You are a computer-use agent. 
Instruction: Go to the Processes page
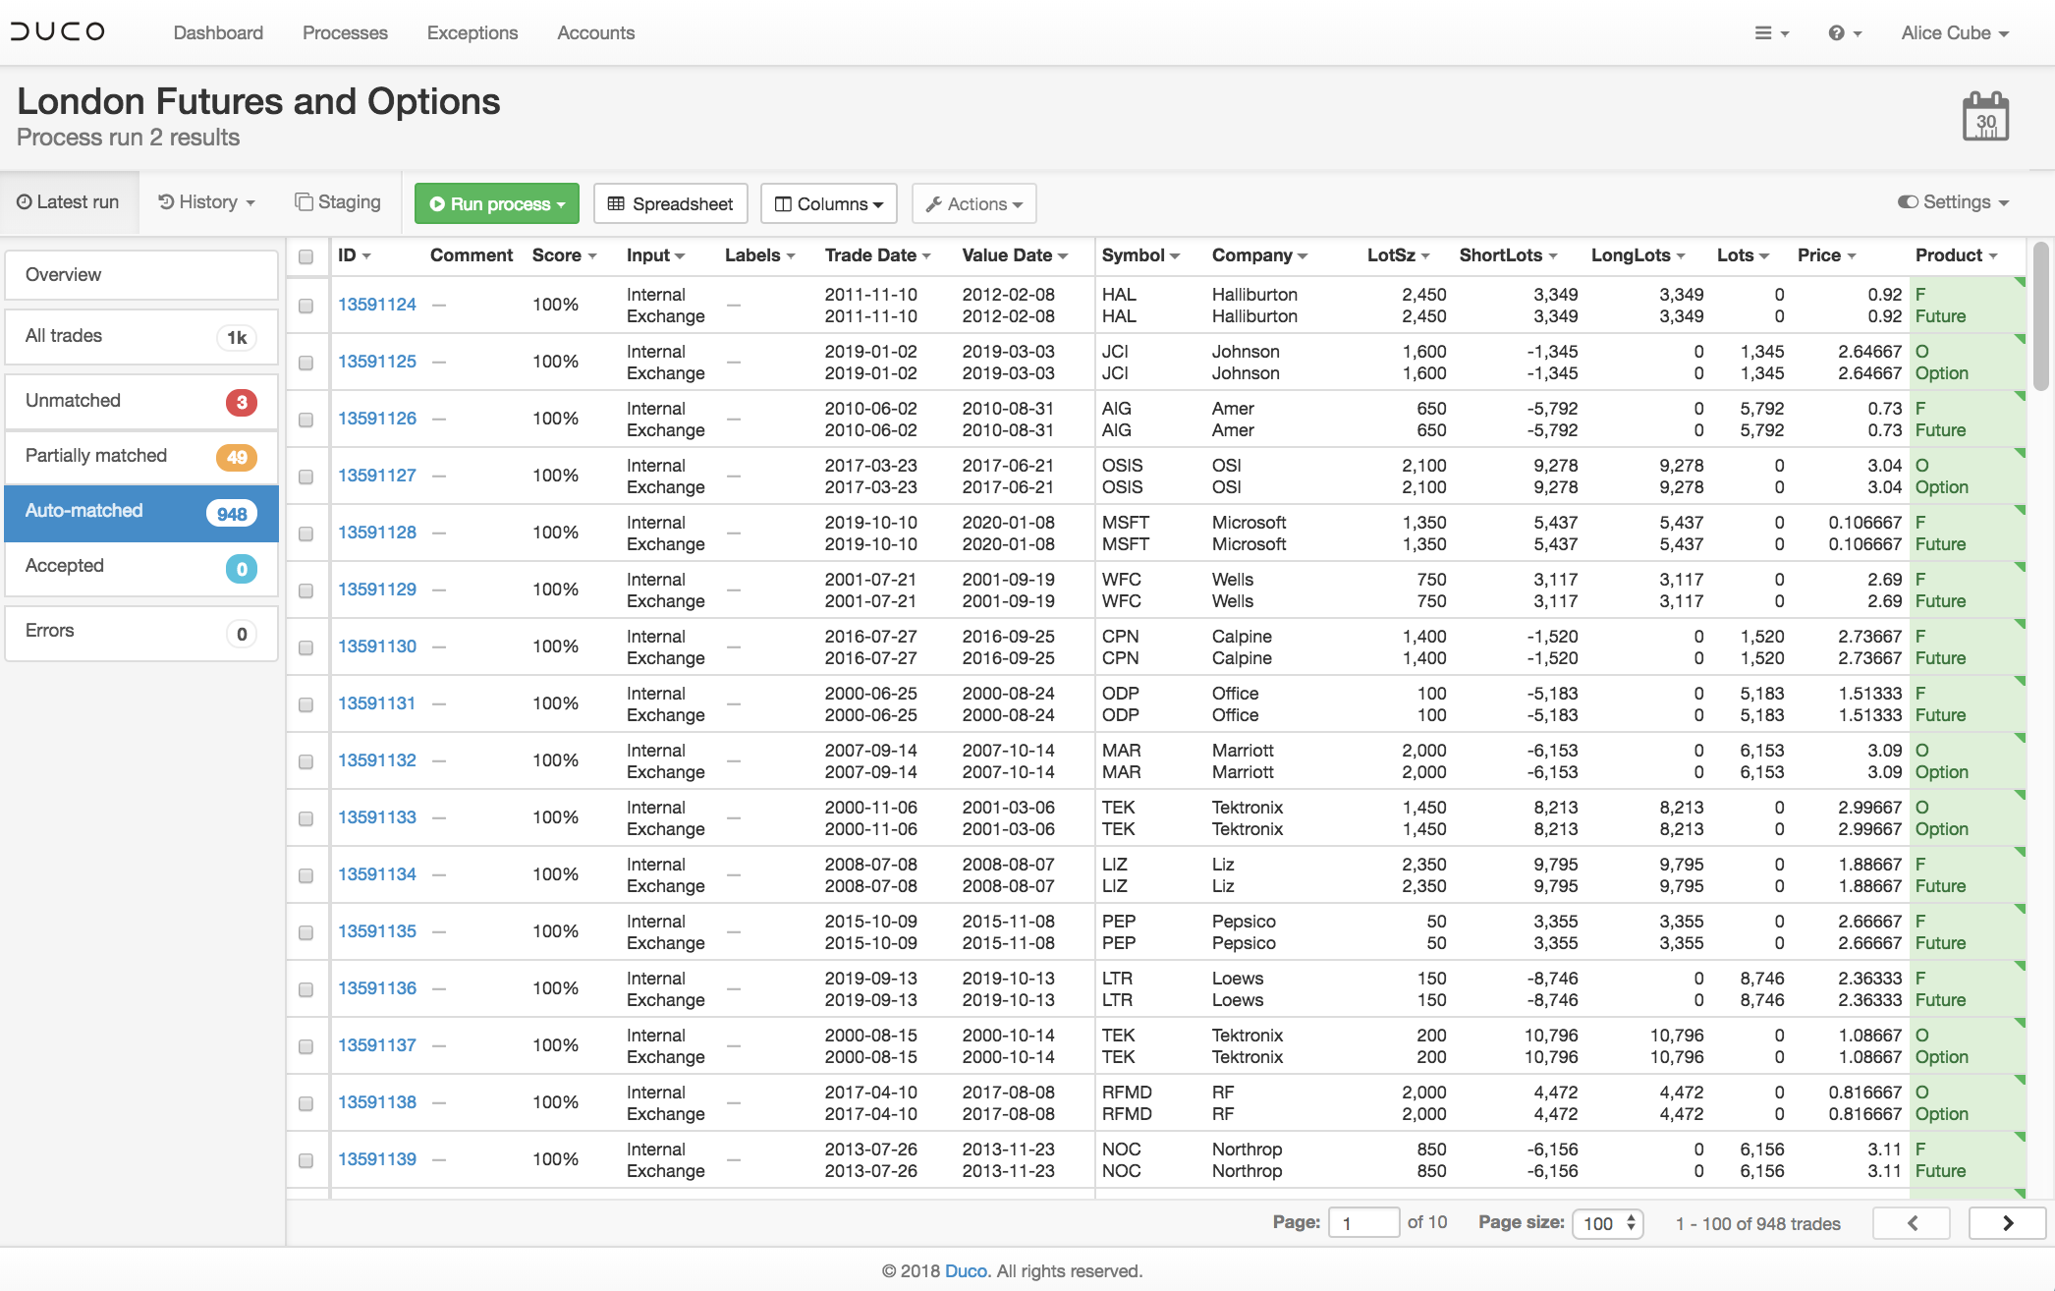[x=345, y=32]
